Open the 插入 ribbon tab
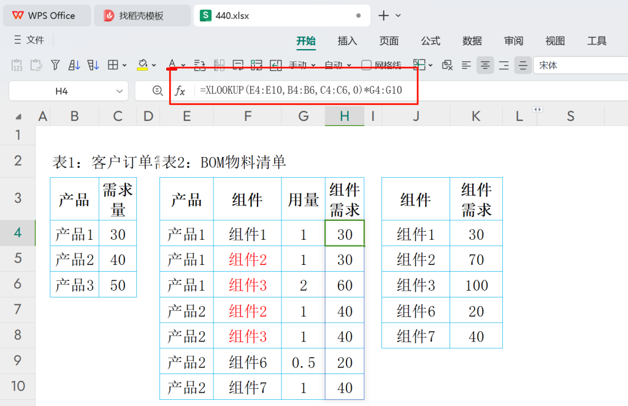The height and width of the screenshot is (406, 628). tap(347, 40)
